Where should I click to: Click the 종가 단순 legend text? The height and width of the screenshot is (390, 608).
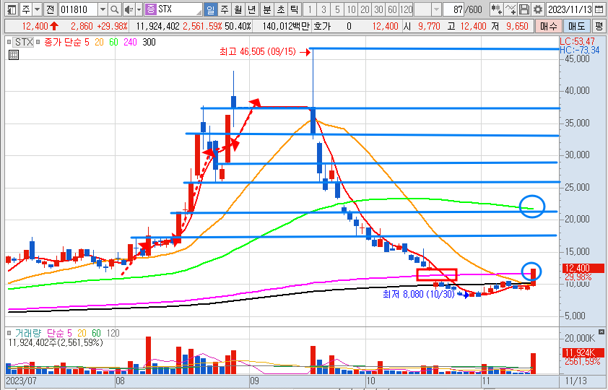pyautogui.click(x=62, y=43)
